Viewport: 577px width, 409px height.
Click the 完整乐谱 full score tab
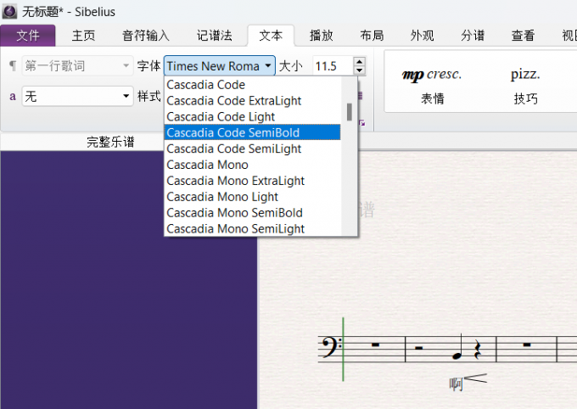110,142
